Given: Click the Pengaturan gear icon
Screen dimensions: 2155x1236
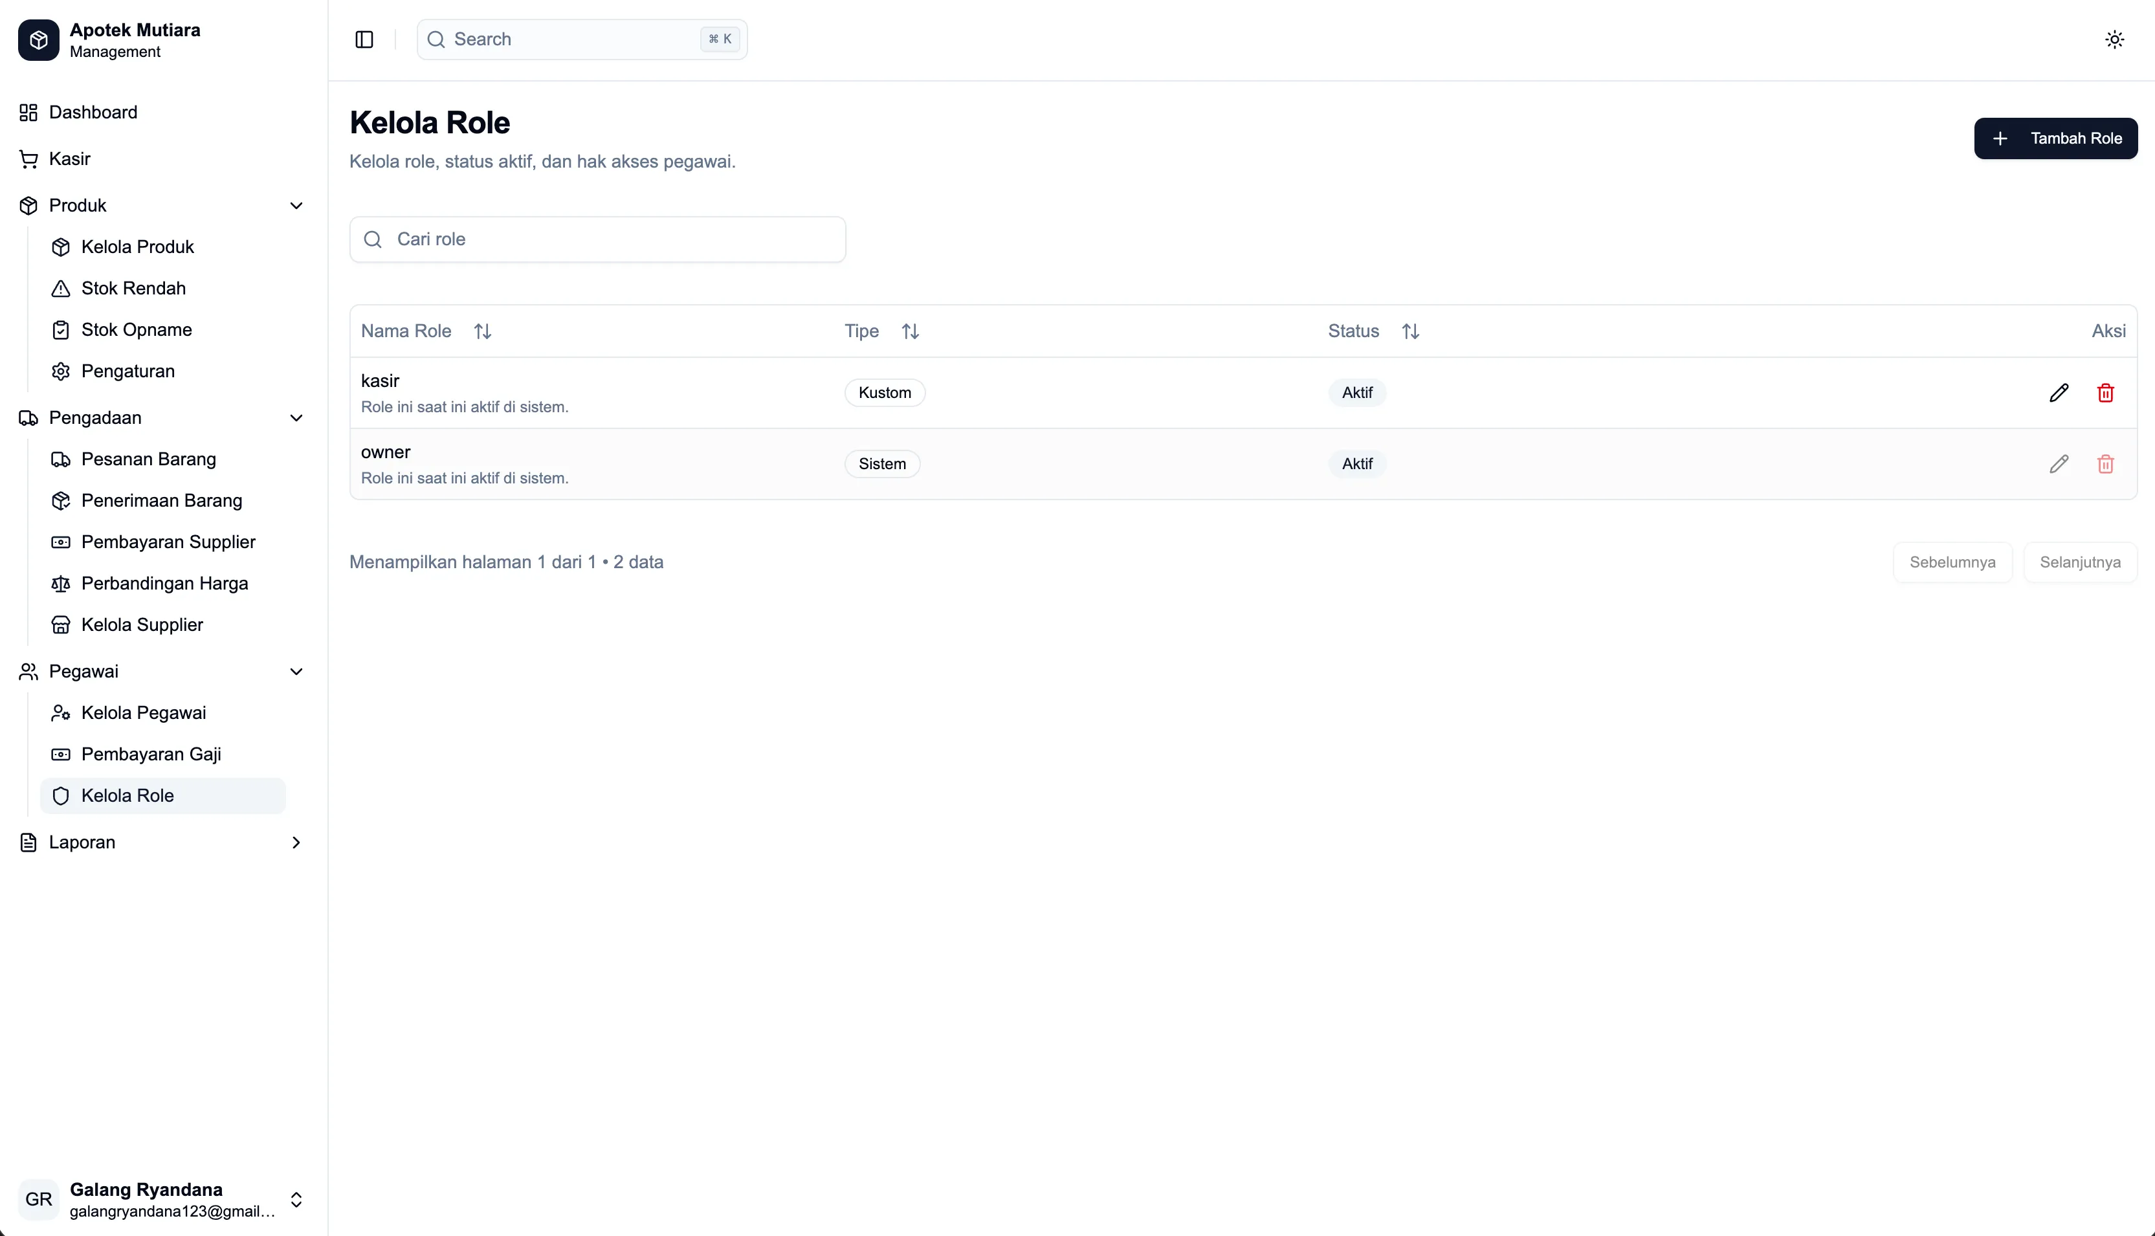Looking at the screenshot, I should [60, 371].
